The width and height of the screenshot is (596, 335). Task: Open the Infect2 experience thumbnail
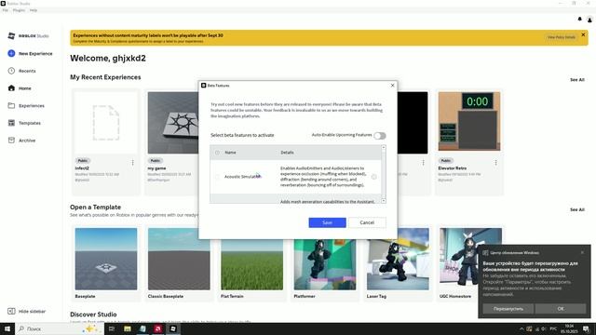[106, 122]
